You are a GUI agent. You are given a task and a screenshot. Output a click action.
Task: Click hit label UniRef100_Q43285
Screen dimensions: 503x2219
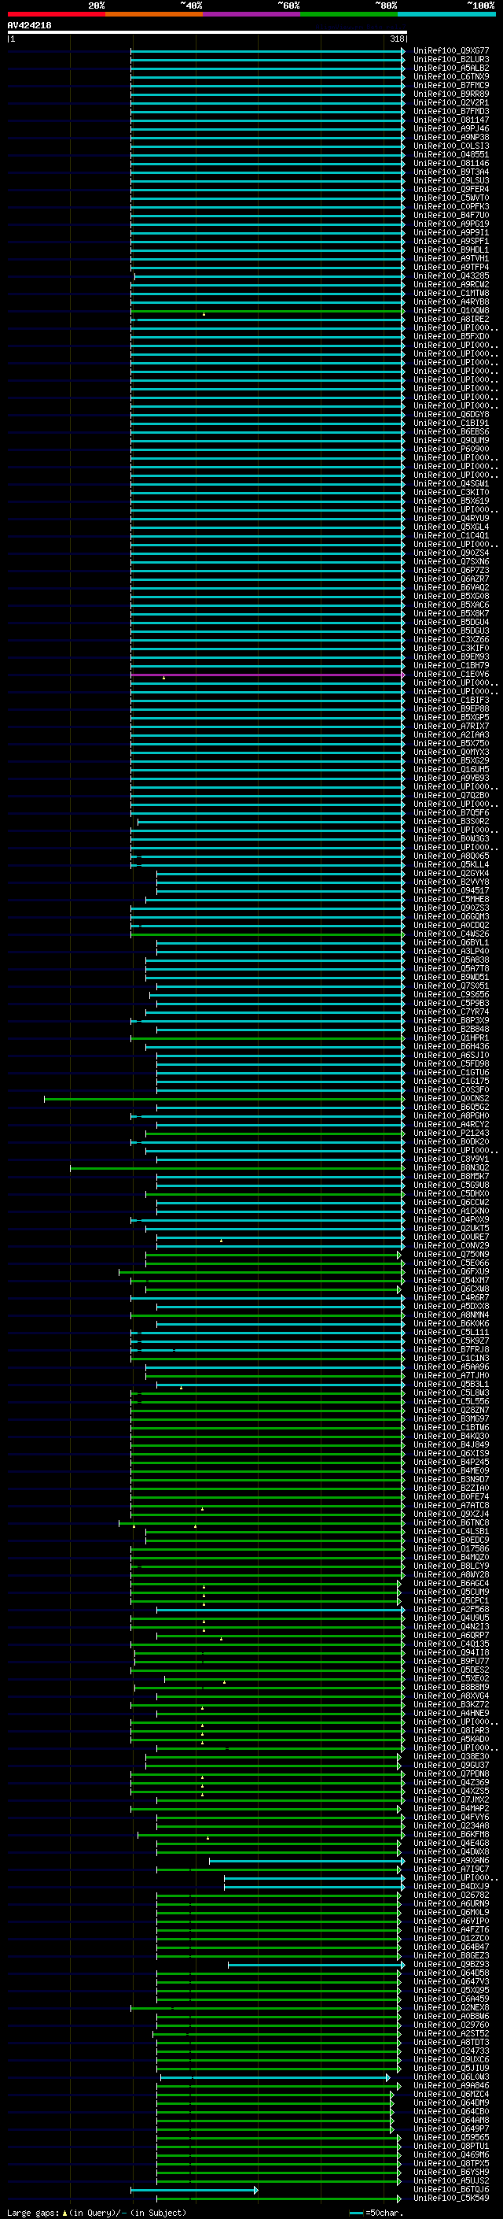[x=450, y=276]
